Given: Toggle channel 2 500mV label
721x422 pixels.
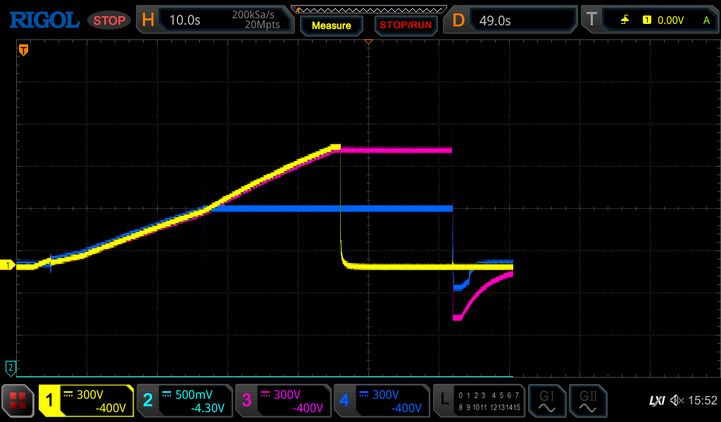Looking at the screenshot, I should (184, 401).
